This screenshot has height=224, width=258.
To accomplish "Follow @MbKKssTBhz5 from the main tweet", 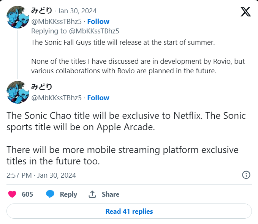I will (98, 98).
